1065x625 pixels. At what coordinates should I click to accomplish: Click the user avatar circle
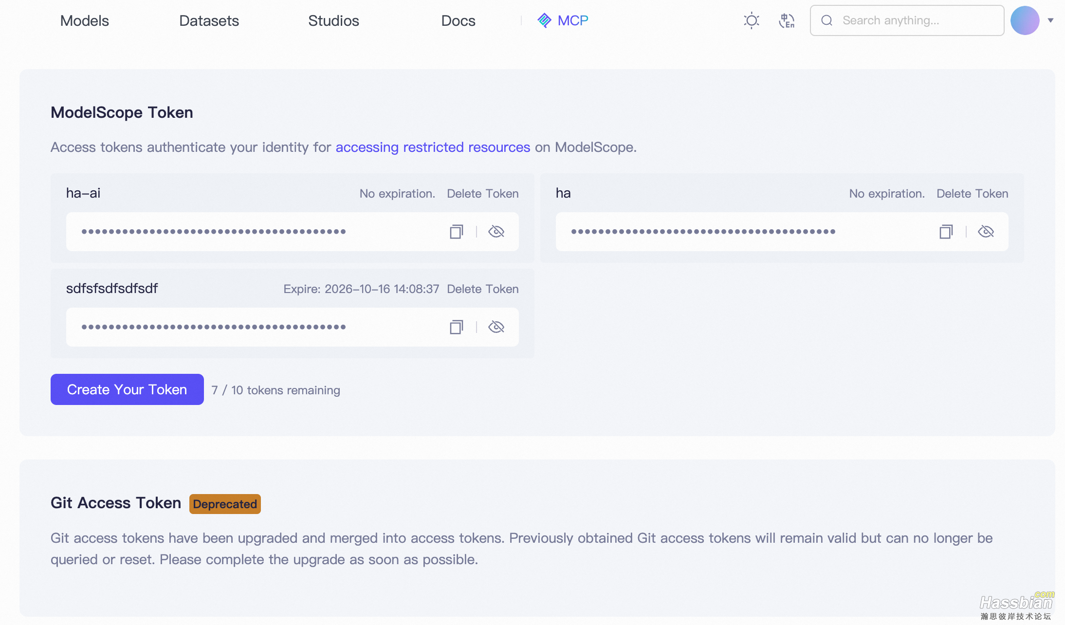coord(1025,20)
